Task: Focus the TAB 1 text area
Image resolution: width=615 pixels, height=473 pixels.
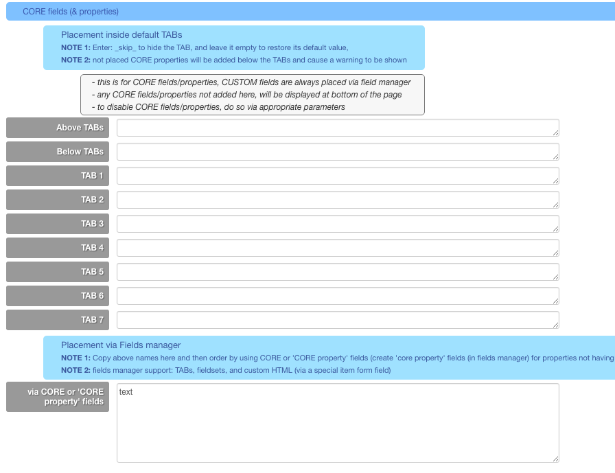Action: [338, 176]
